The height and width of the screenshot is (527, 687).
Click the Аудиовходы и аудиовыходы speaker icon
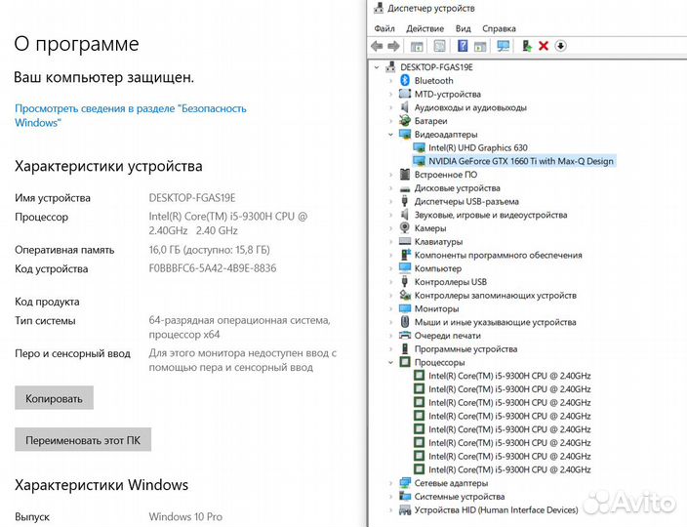tap(405, 107)
